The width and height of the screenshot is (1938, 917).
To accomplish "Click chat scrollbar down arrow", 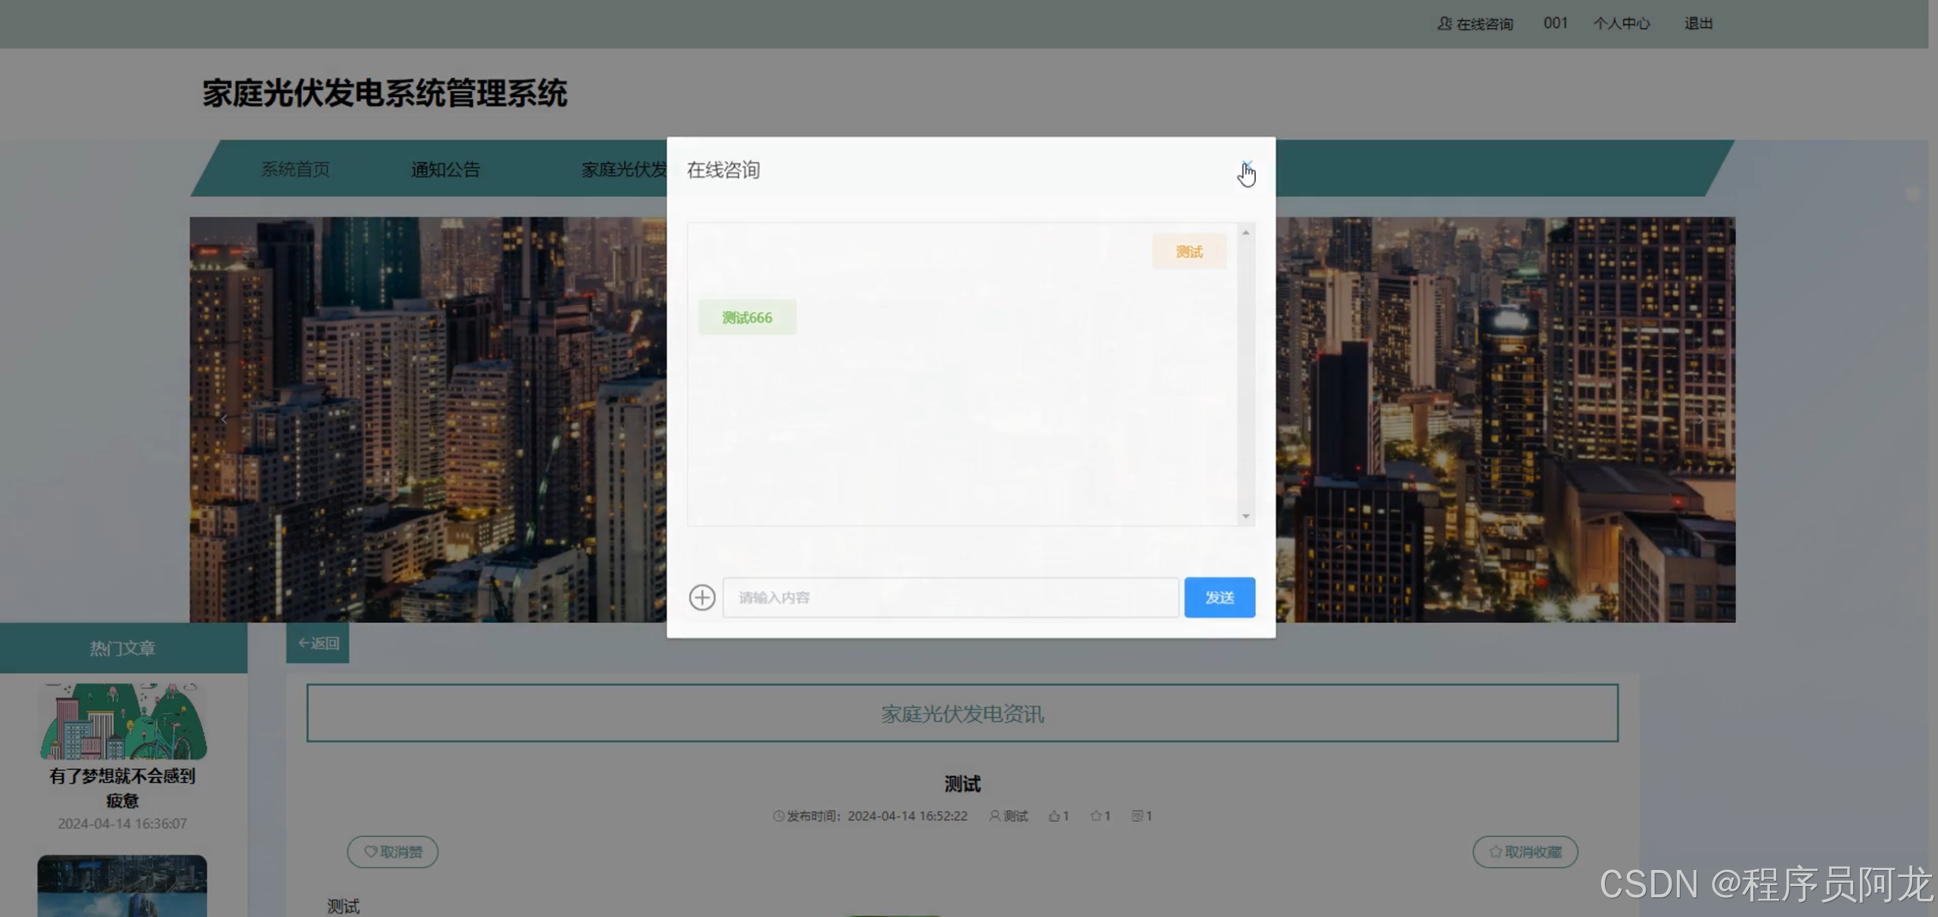I will pyautogui.click(x=1245, y=516).
